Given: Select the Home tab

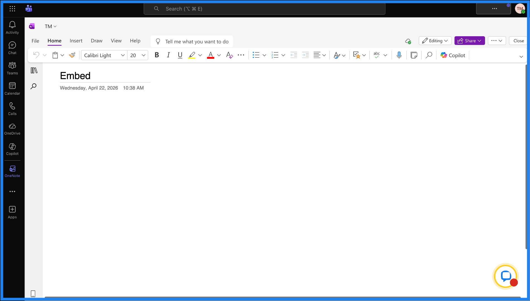Looking at the screenshot, I should point(54,41).
